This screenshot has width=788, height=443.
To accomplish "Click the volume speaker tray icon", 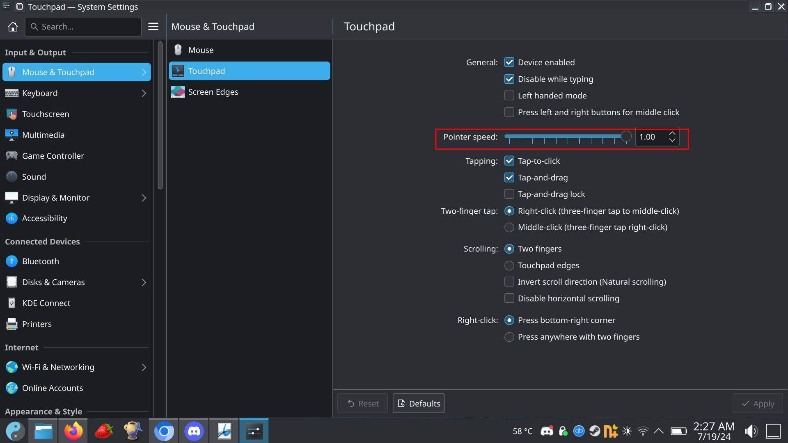I will (751, 431).
